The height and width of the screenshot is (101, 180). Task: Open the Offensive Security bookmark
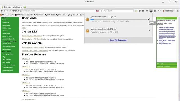coord(24,15)
